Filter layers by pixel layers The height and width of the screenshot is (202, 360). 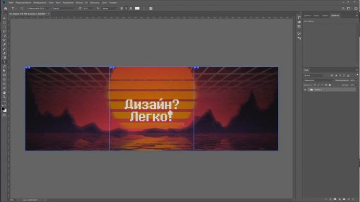click(332, 75)
